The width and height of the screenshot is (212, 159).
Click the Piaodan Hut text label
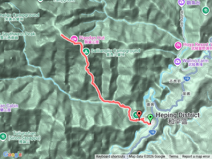92,39
